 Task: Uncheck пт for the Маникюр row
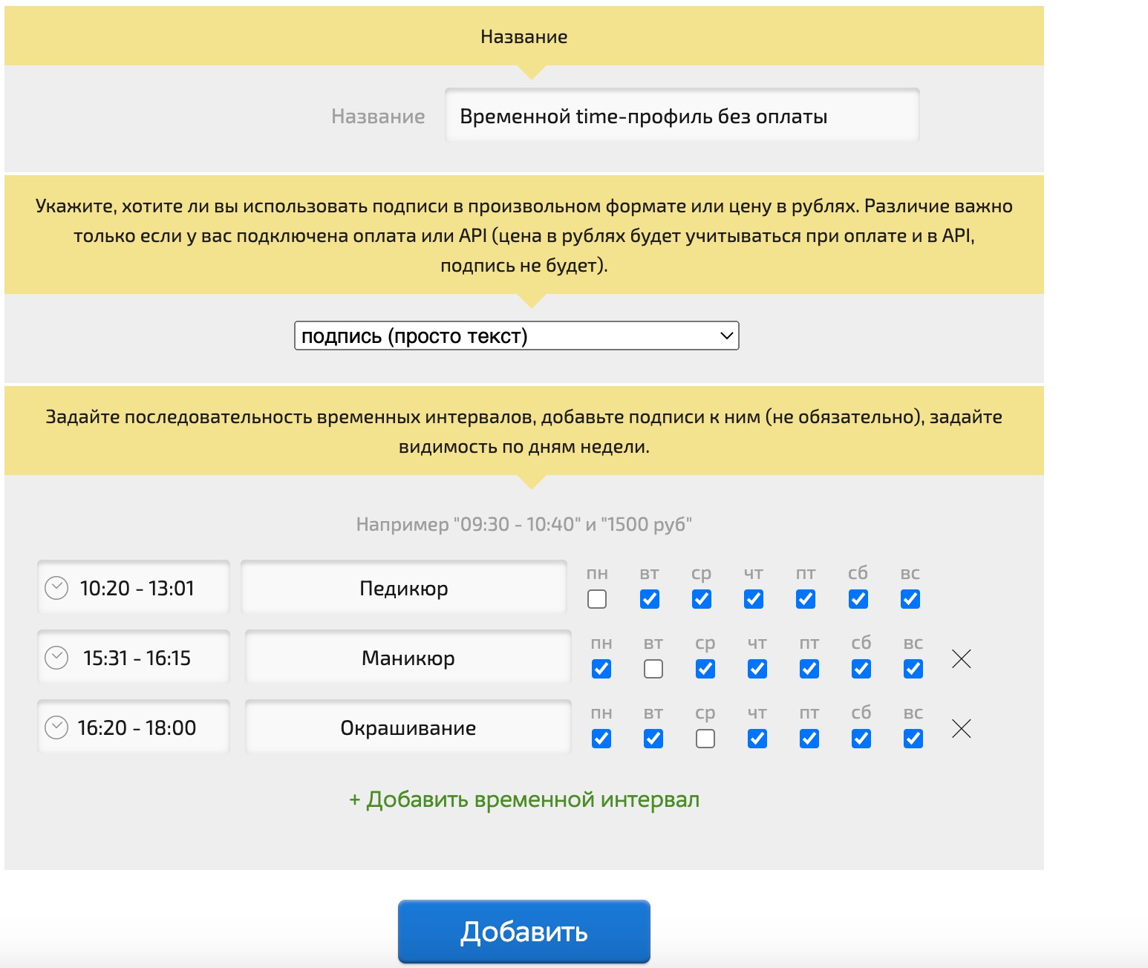809,669
